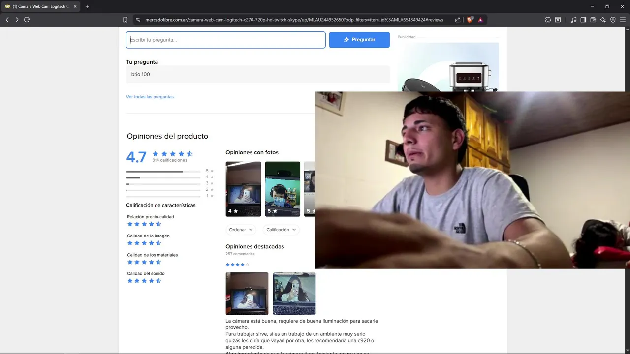This screenshot has height=354, width=630.
Task: Filter reviews by 2-star rating bar
Action: tap(170, 190)
